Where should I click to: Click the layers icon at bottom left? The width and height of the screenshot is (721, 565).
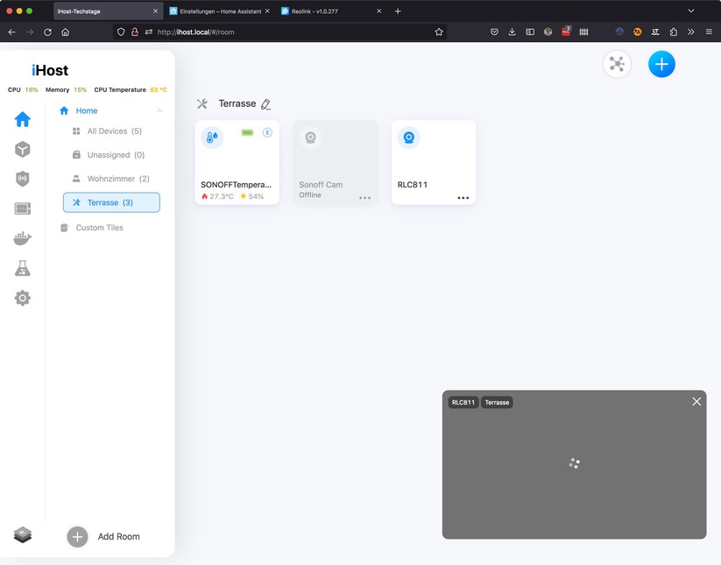(23, 534)
